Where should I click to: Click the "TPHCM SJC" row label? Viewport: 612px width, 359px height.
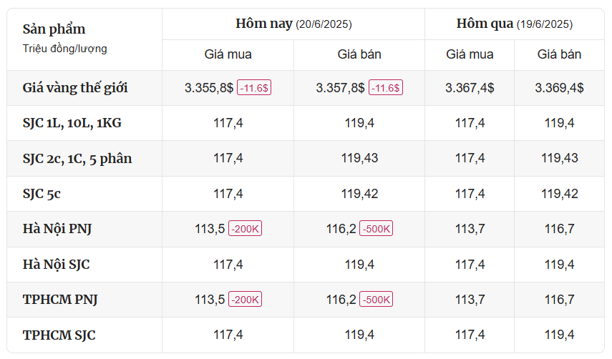pyautogui.click(x=59, y=335)
